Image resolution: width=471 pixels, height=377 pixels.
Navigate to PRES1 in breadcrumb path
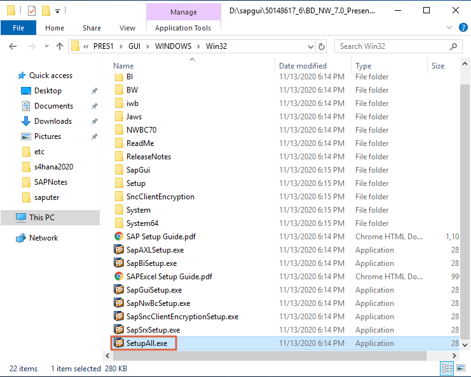[104, 46]
